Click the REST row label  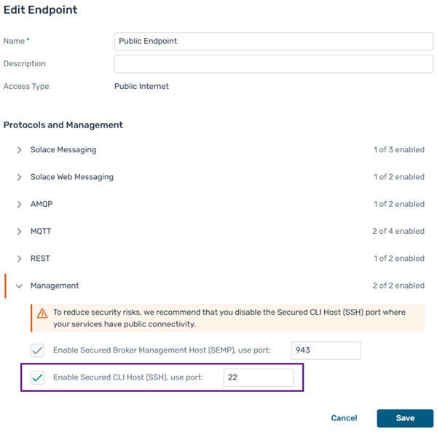40,259
